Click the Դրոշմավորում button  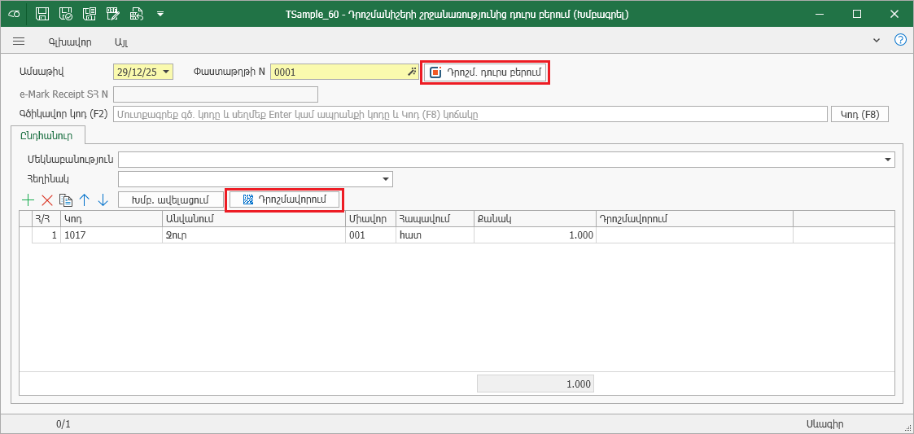pos(285,199)
